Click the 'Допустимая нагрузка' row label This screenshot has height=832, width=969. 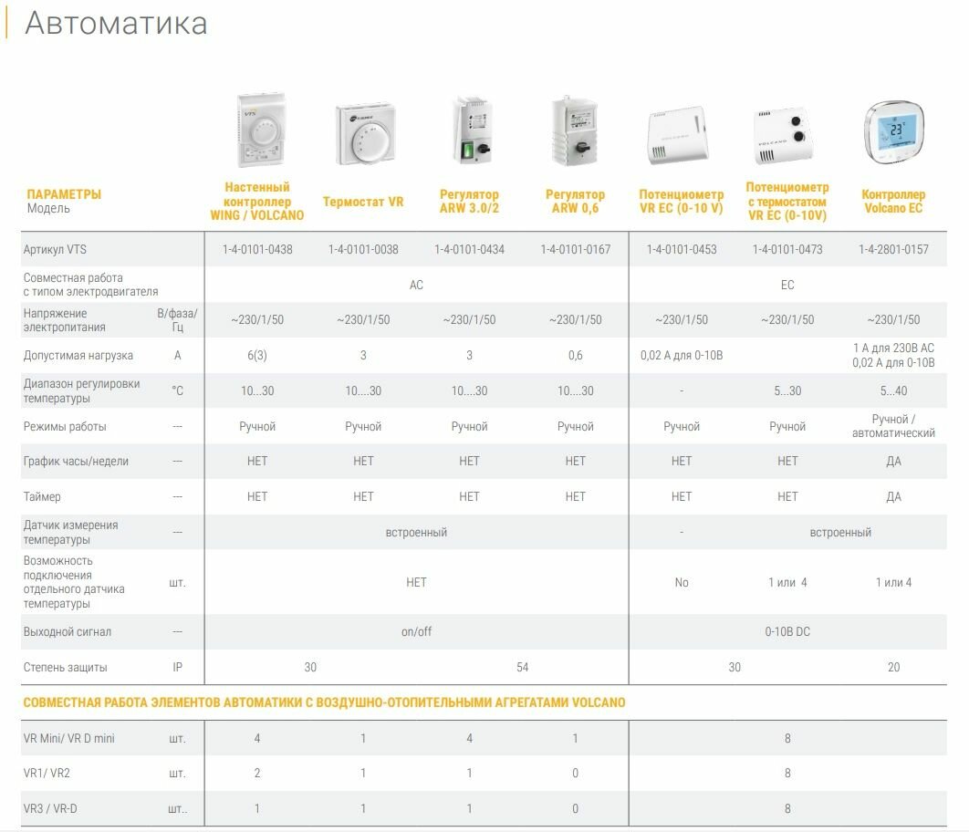(x=78, y=356)
